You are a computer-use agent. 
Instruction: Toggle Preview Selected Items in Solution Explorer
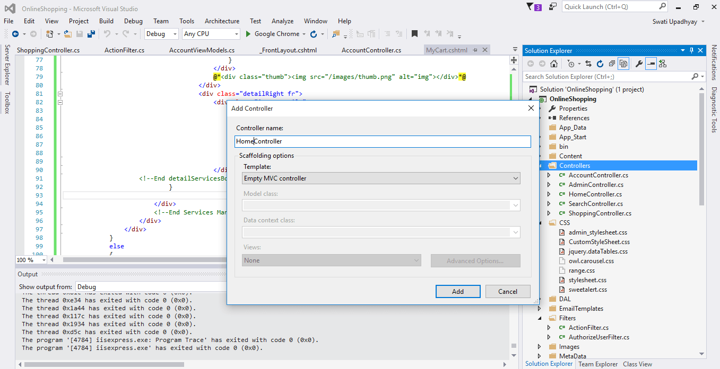(x=651, y=63)
